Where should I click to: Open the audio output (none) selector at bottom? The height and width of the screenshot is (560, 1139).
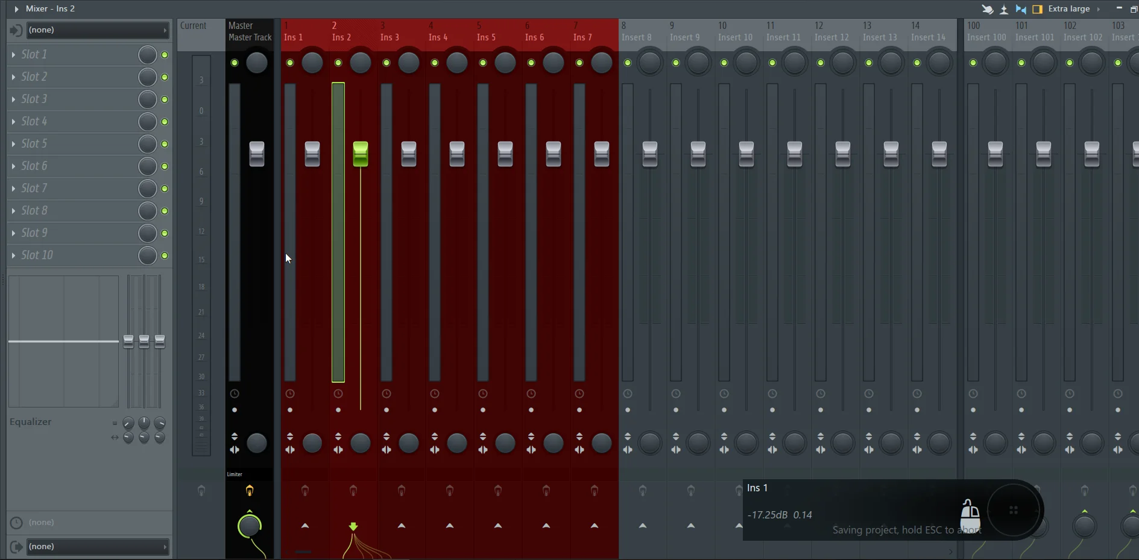[98, 547]
